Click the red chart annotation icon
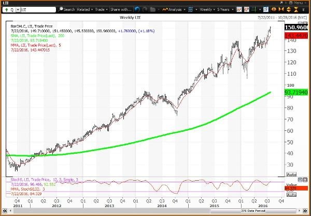Image resolution: width=311 pixels, height=216 pixels. 247,9
